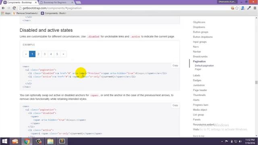258x145 pixels.
Task: Open Chrome from the taskbar
Action: tap(27, 141)
